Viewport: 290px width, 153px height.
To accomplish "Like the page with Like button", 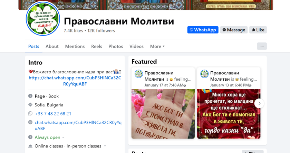I will 258,30.
